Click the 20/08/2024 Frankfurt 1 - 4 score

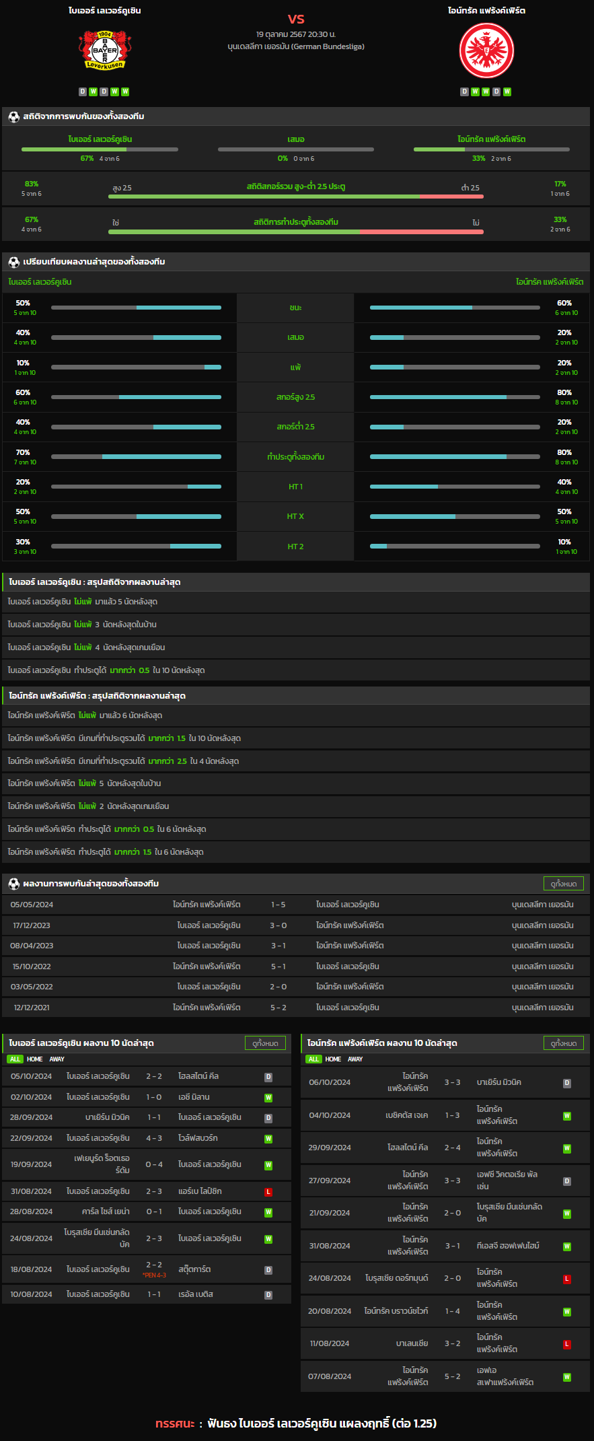[453, 1311]
